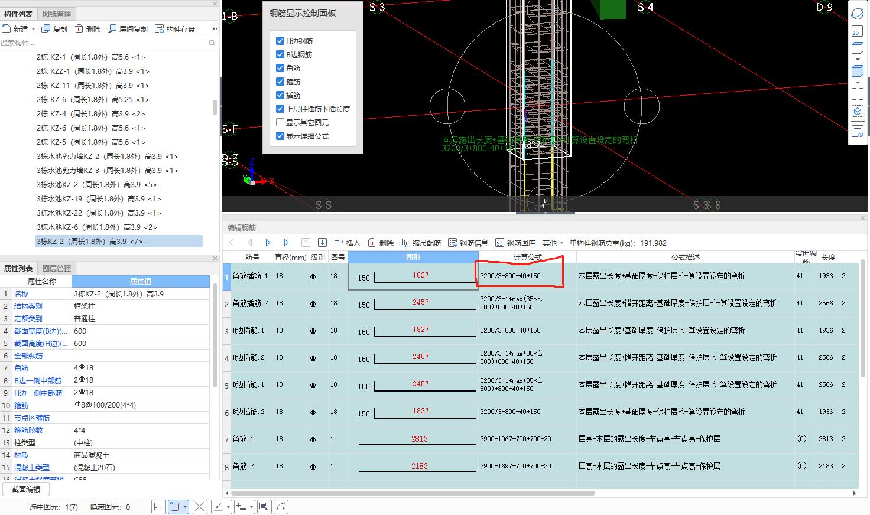Click the wireframe cube view icon
This screenshot has width=870, height=515.
coord(858,50)
